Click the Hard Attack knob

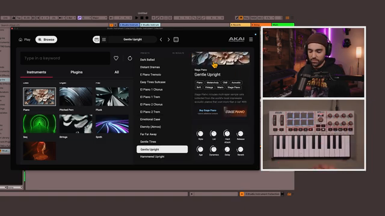pos(227,134)
